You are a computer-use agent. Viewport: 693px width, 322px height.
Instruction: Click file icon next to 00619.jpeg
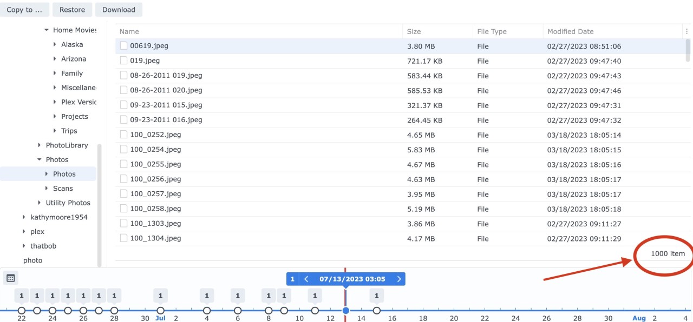tap(123, 46)
